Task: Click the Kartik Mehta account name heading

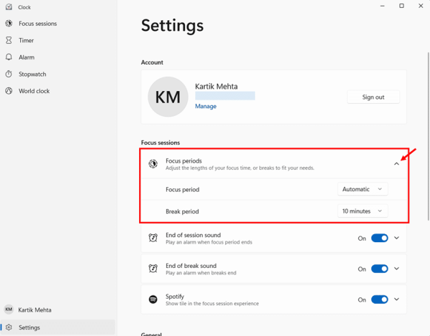Action: click(216, 87)
